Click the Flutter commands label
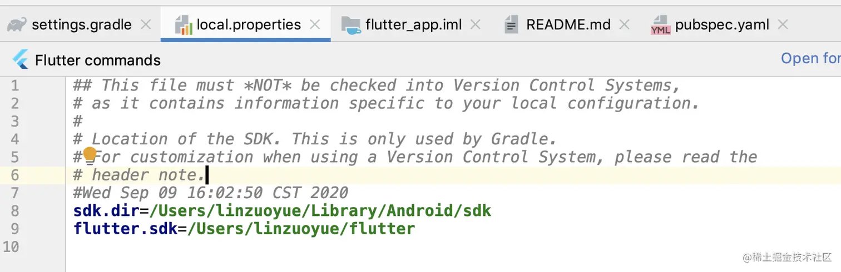The height and width of the screenshot is (272, 841). (98, 60)
